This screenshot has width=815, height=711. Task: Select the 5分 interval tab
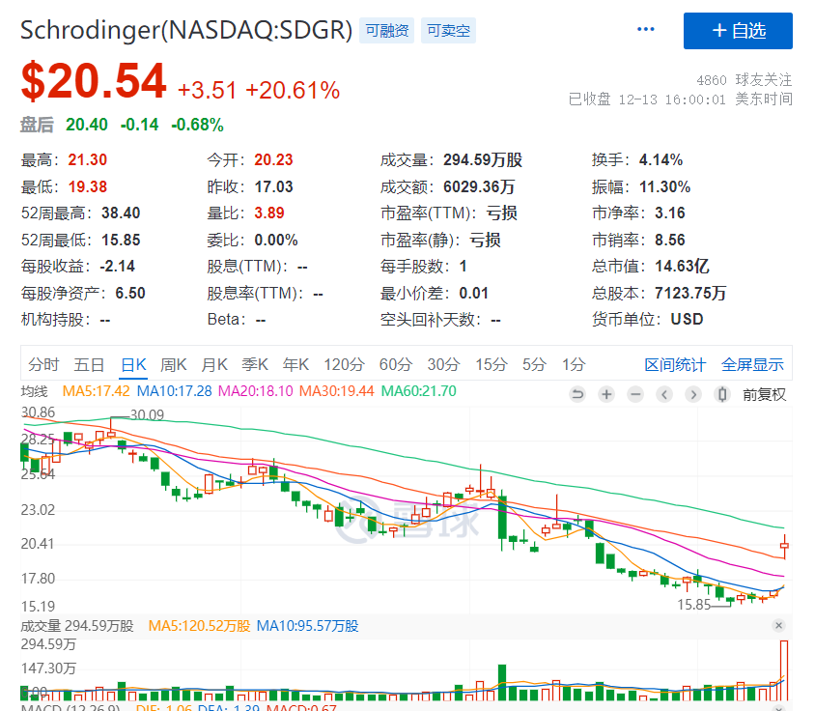(x=534, y=364)
